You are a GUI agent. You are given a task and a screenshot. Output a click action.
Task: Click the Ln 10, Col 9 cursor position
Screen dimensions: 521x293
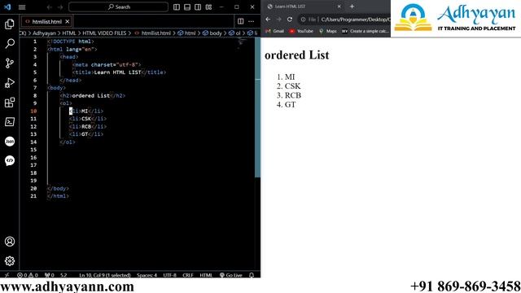pyautogui.click(x=105, y=275)
